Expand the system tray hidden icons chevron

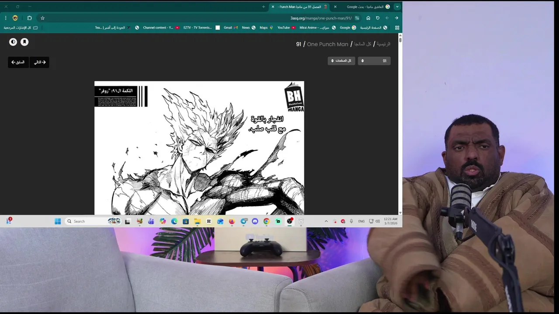326,222
